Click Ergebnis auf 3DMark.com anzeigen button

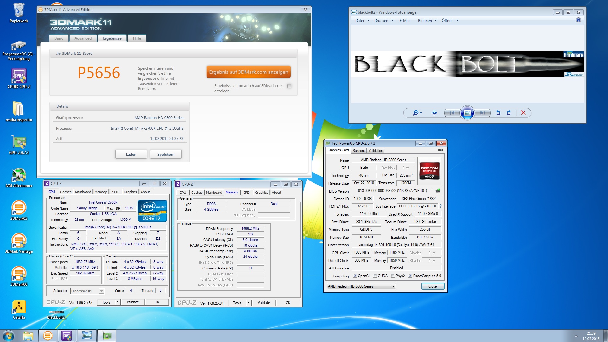pos(249,72)
